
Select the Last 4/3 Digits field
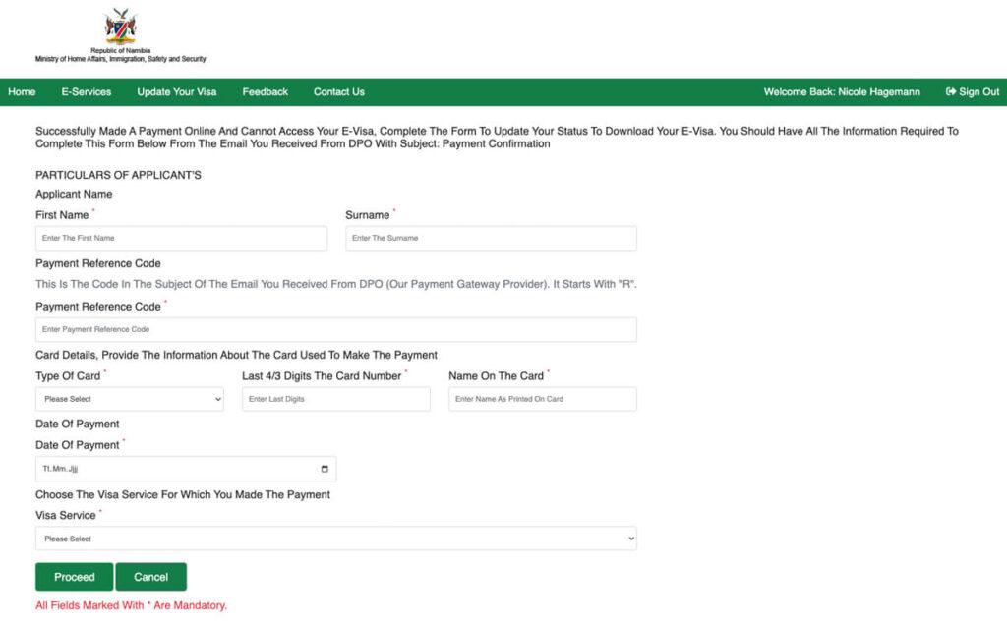click(336, 399)
